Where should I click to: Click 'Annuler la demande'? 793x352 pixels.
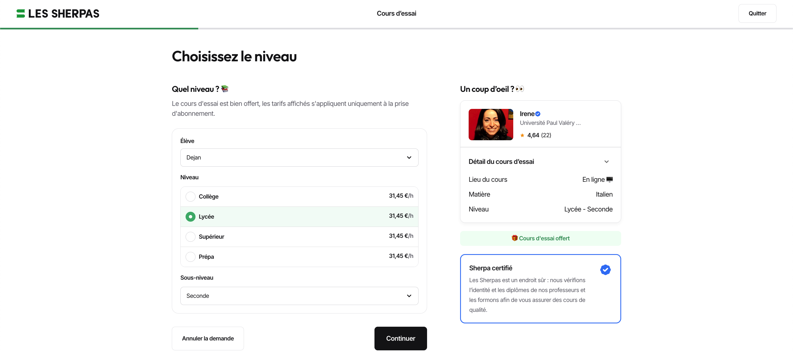coord(208,338)
